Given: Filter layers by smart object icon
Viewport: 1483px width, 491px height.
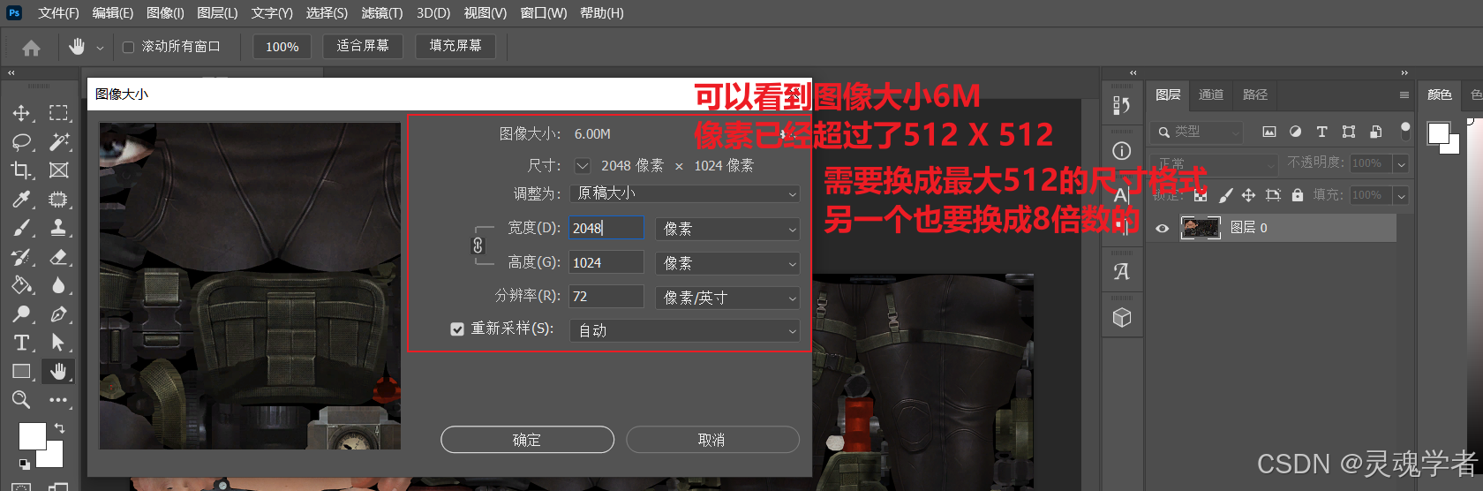Looking at the screenshot, I should tap(1375, 132).
